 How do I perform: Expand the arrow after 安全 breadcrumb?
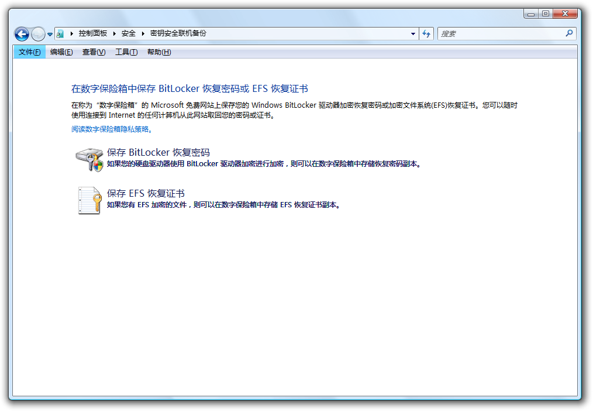tap(143, 34)
